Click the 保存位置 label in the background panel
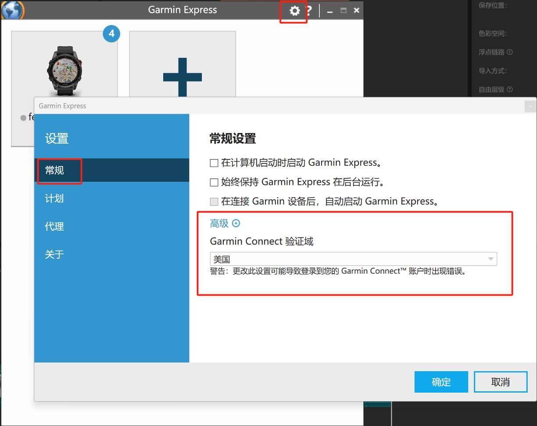This screenshot has width=537, height=426. pos(493,5)
